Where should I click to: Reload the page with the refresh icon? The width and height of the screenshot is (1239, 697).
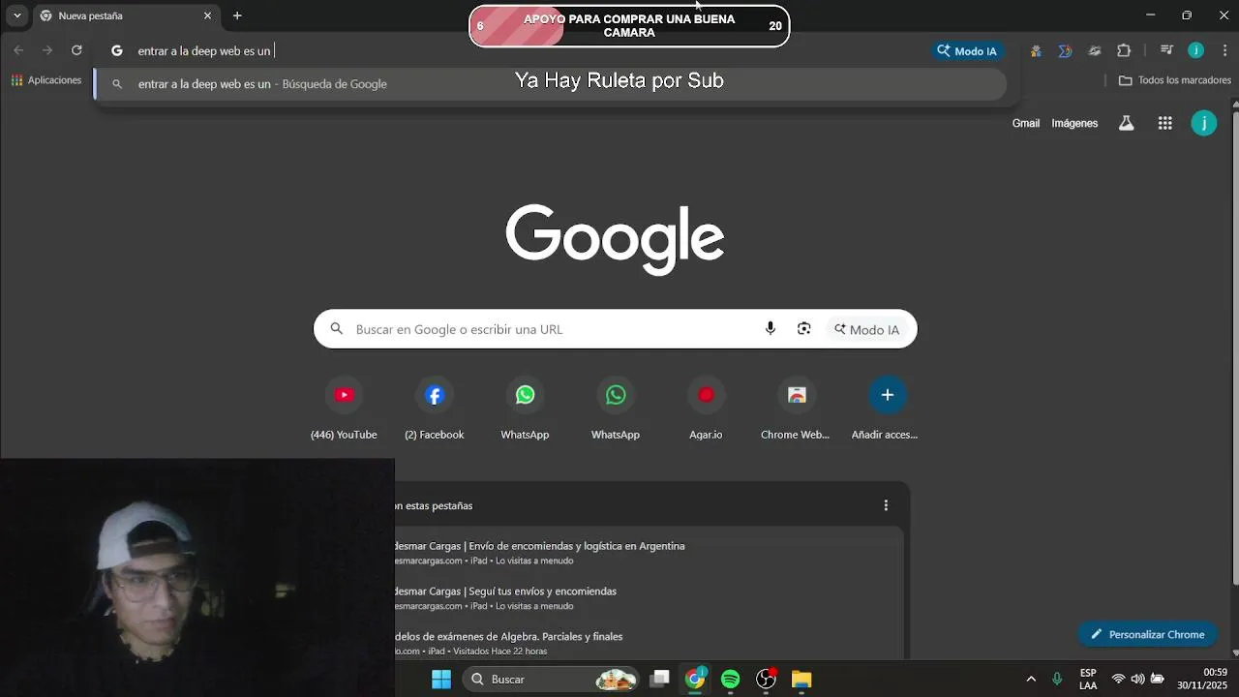coord(76,50)
